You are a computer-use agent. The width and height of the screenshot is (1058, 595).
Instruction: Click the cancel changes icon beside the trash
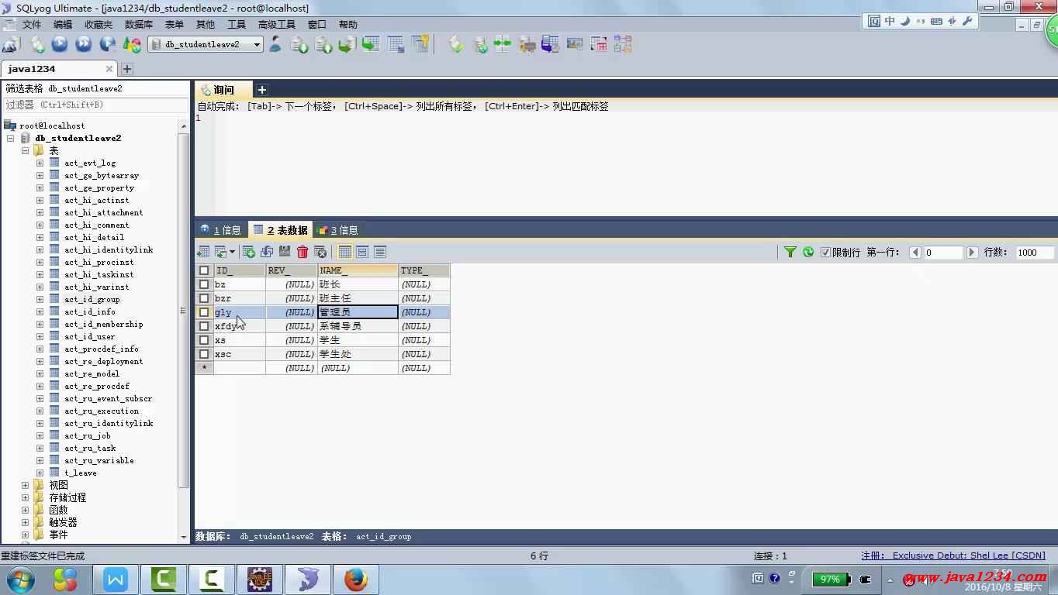coord(320,252)
